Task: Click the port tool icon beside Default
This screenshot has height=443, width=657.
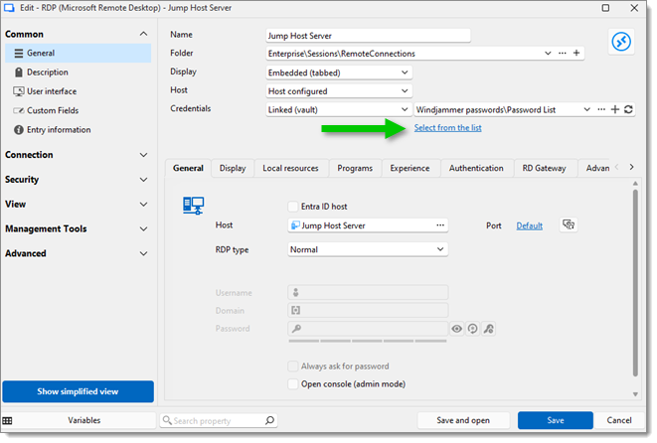Action: (569, 224)
